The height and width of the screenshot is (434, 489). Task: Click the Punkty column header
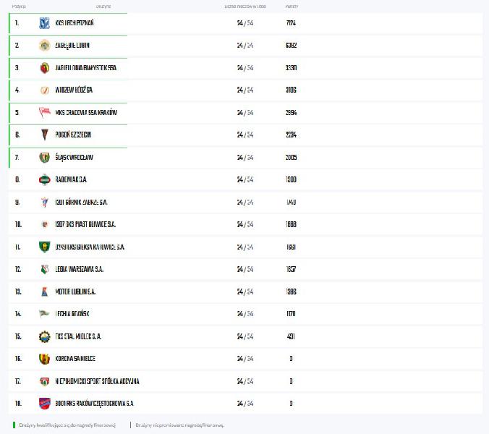click(x=292, y=6)
